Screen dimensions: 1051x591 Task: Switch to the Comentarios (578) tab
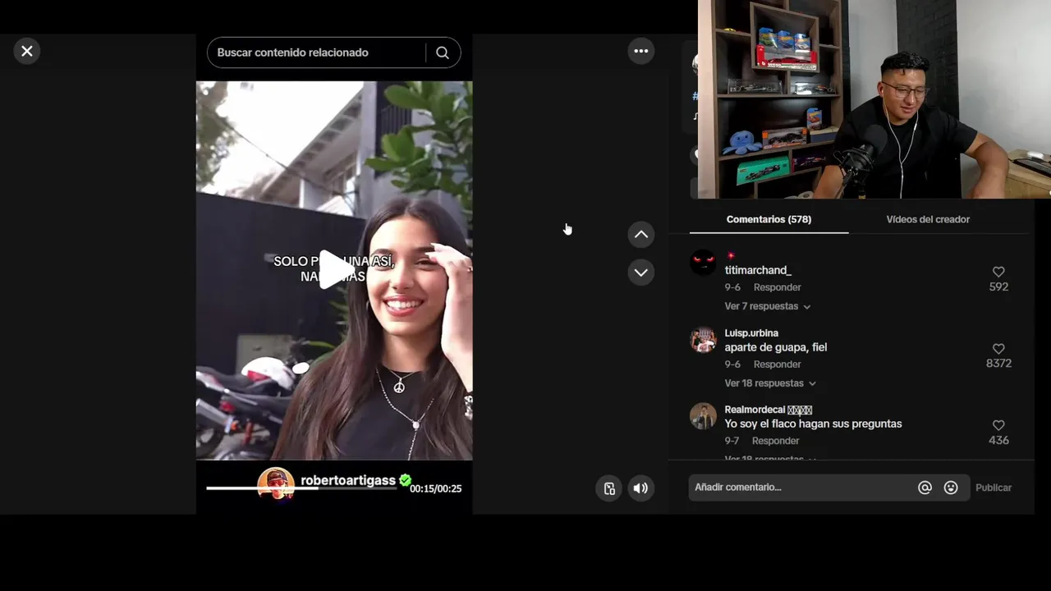(x=769, y=219)
